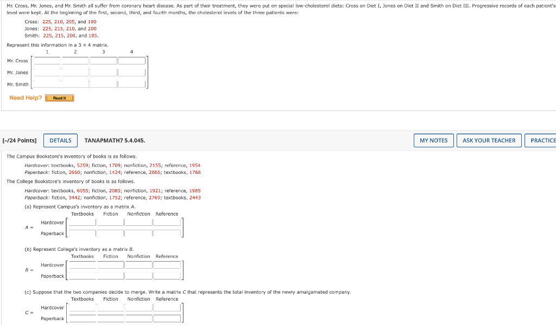
Task: Click matrix B Paperback Reference field
Action: coord(167,276)
